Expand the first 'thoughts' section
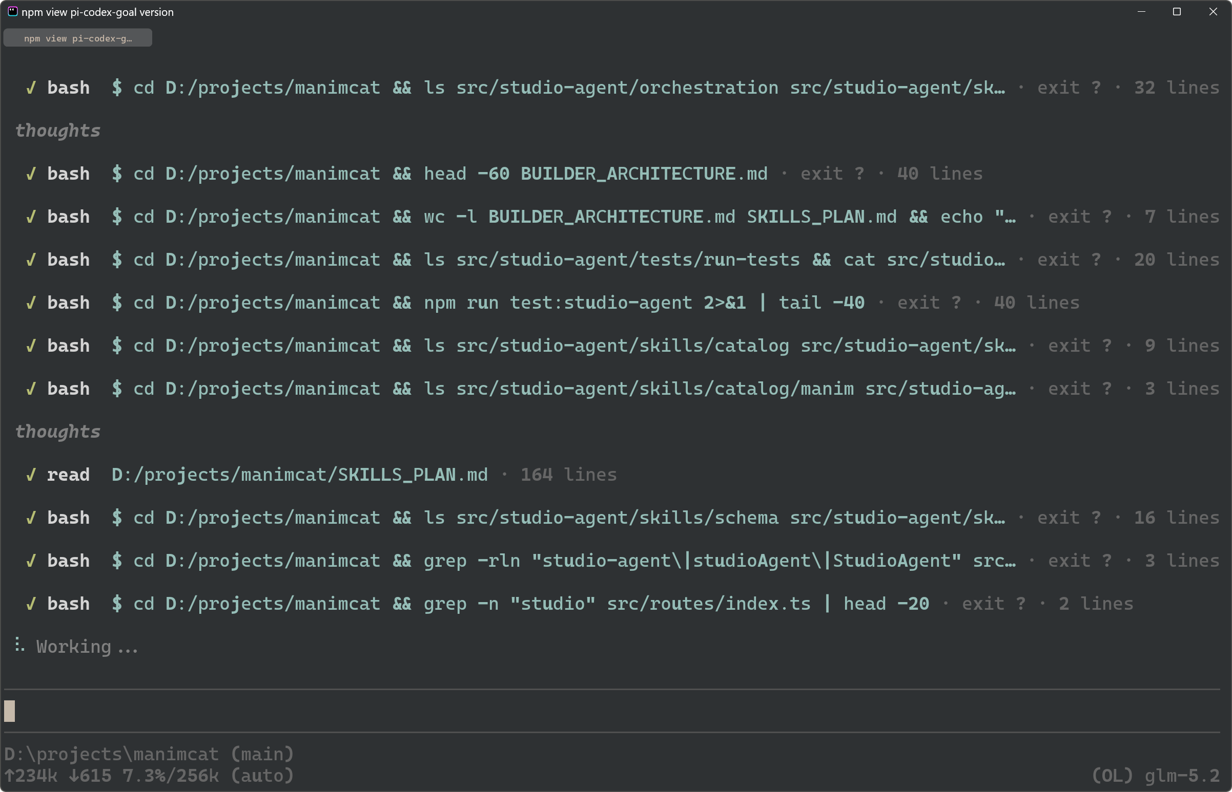 pos(58,131)
